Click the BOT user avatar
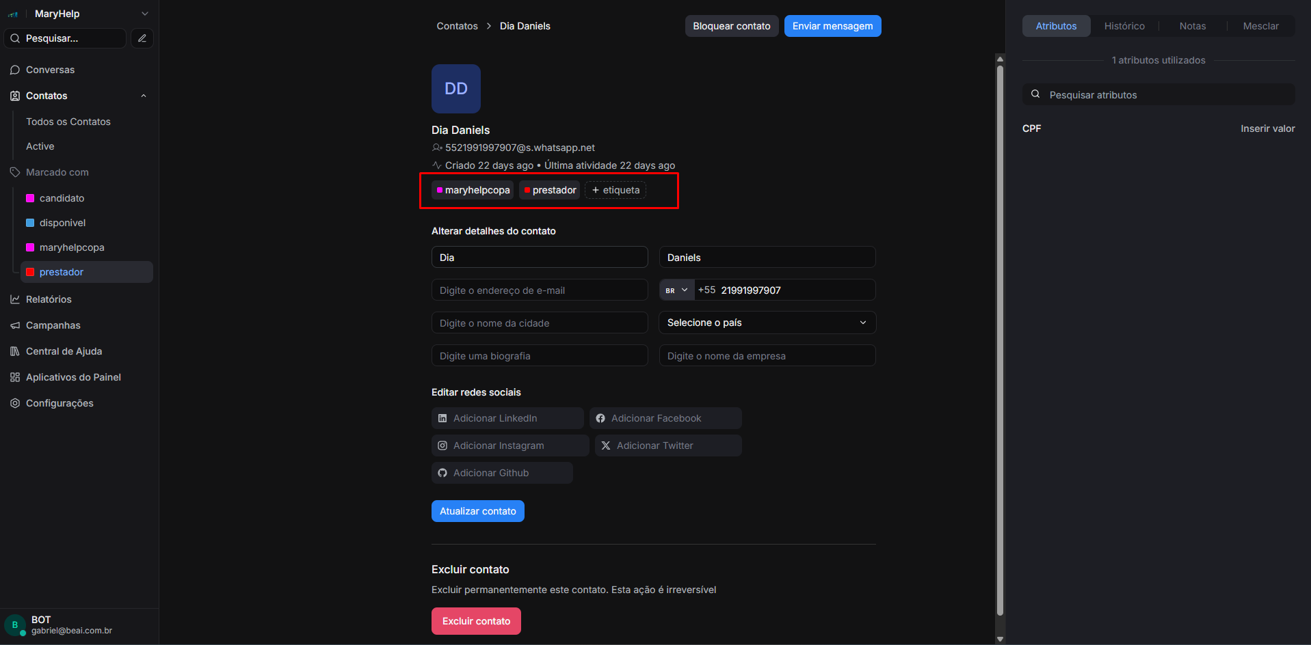 click(15, 625)
